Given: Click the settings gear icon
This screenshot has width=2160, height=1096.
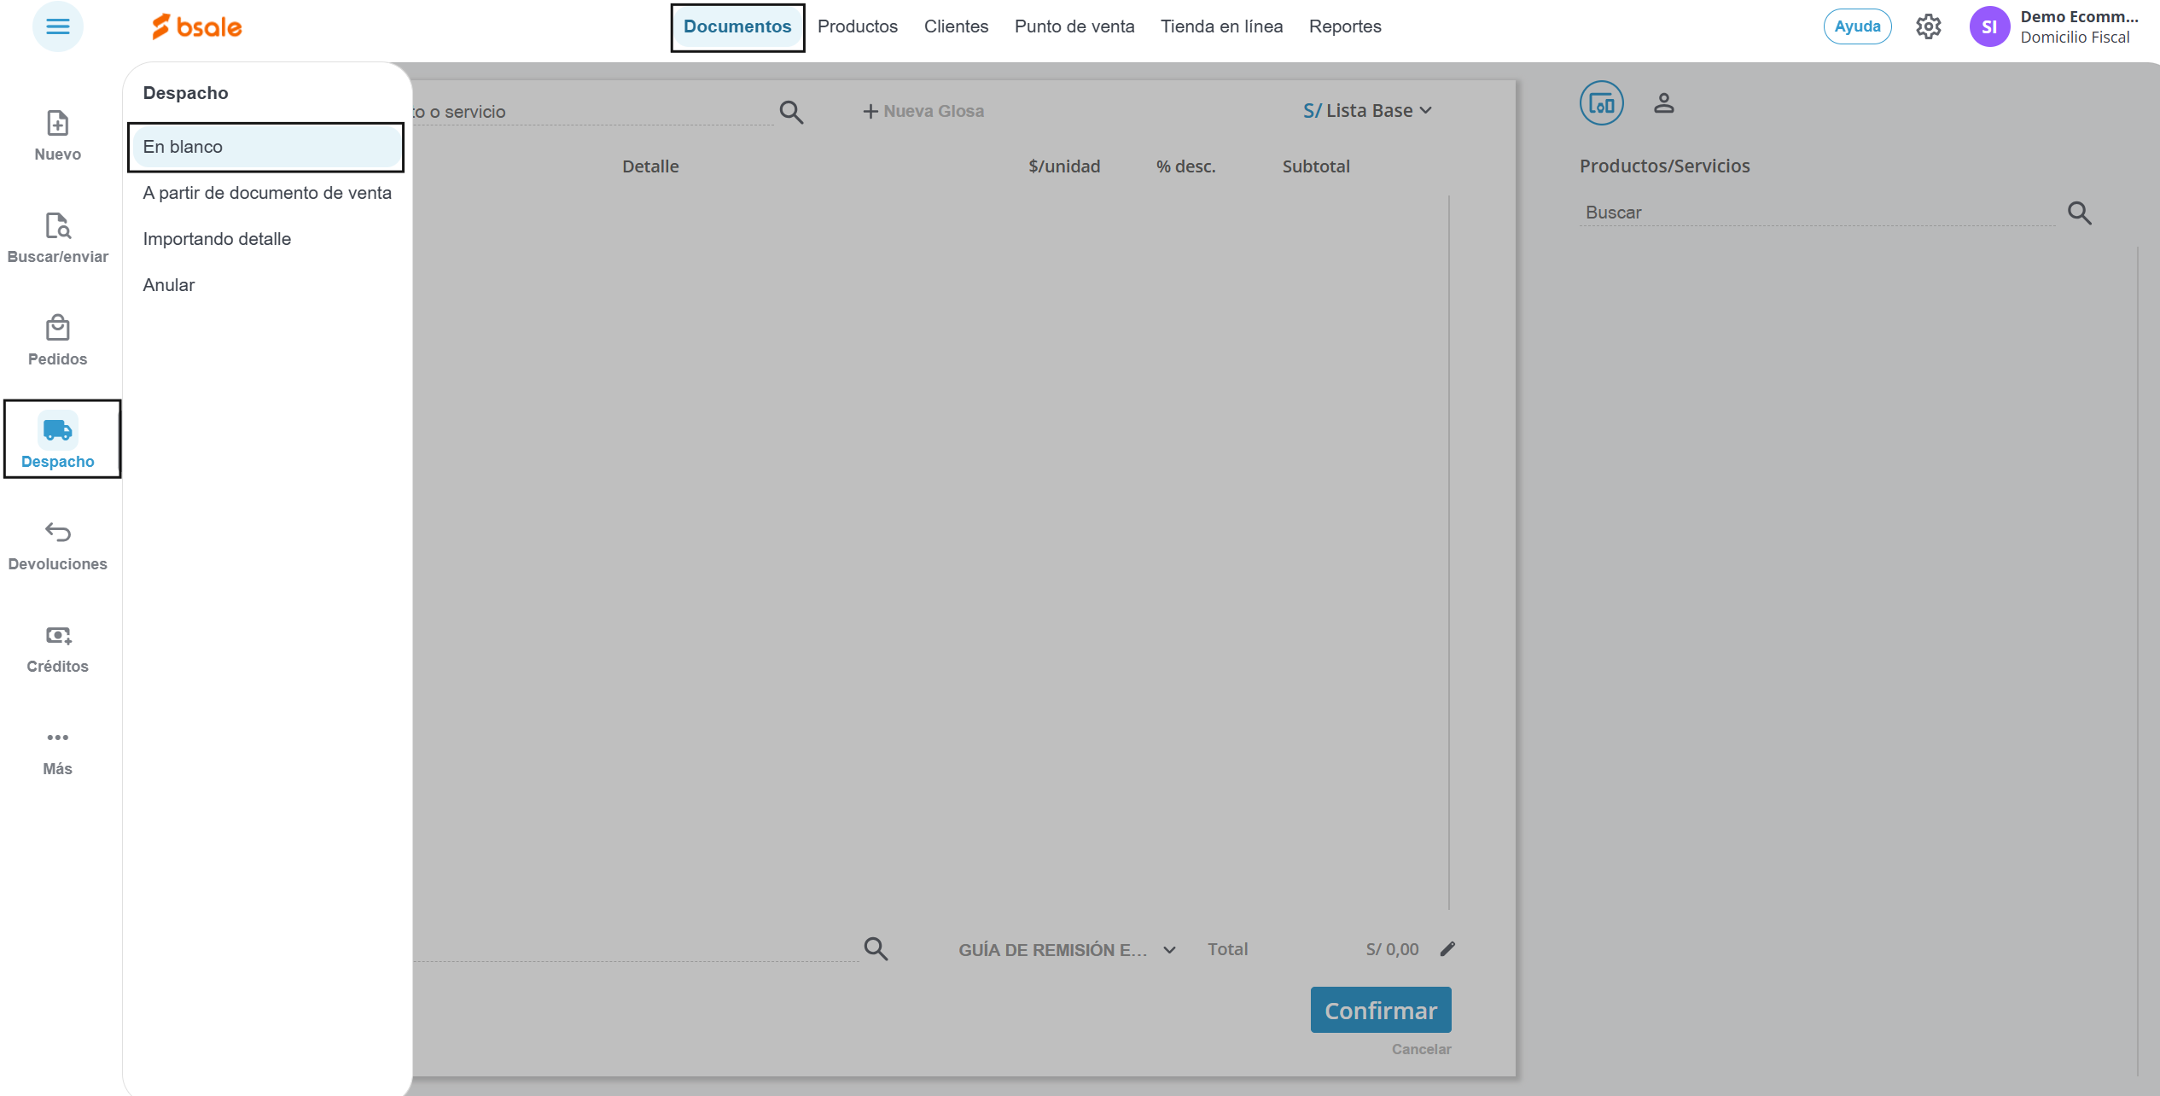Looking at the screenshot, I should [1928, 26].
